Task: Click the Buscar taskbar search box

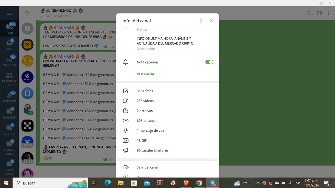Action: pos(50,183)
